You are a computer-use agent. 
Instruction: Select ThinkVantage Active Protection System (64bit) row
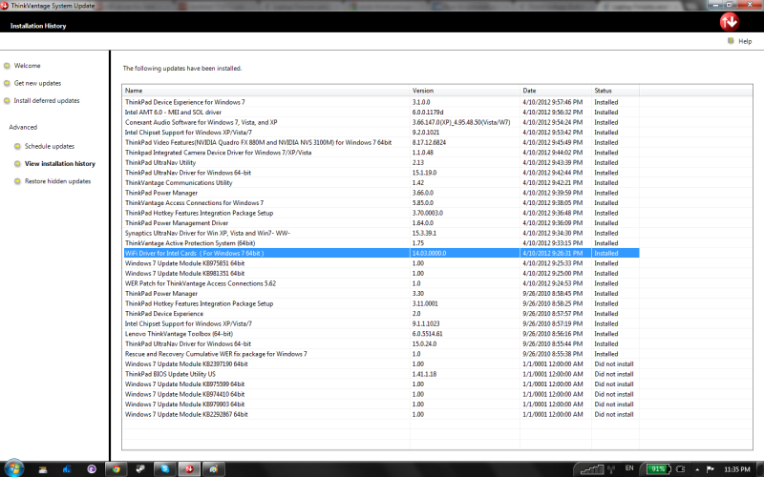[x=381, y=243]
